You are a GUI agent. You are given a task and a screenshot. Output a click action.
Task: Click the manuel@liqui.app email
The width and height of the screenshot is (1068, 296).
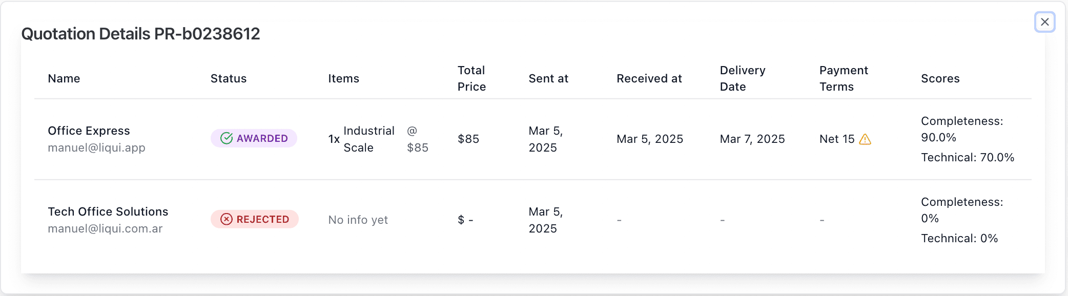96,147
